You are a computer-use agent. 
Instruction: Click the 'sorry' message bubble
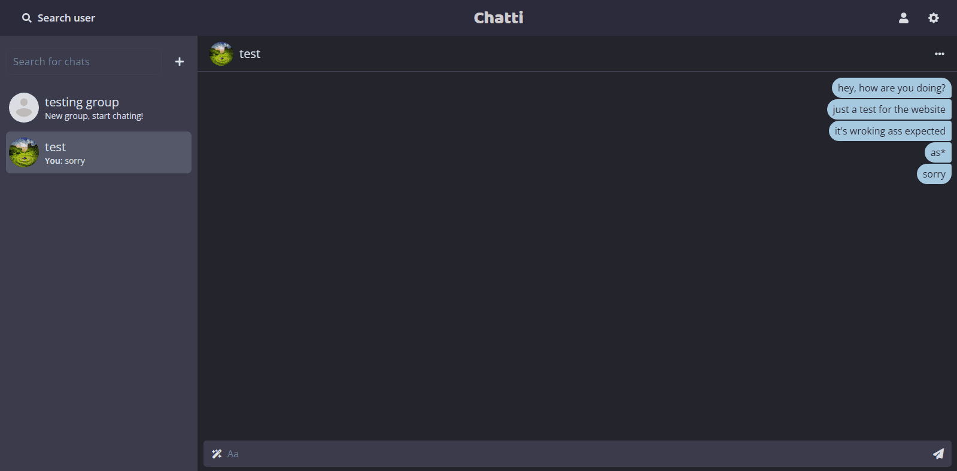pyautogui.click(x=934, y=174)
